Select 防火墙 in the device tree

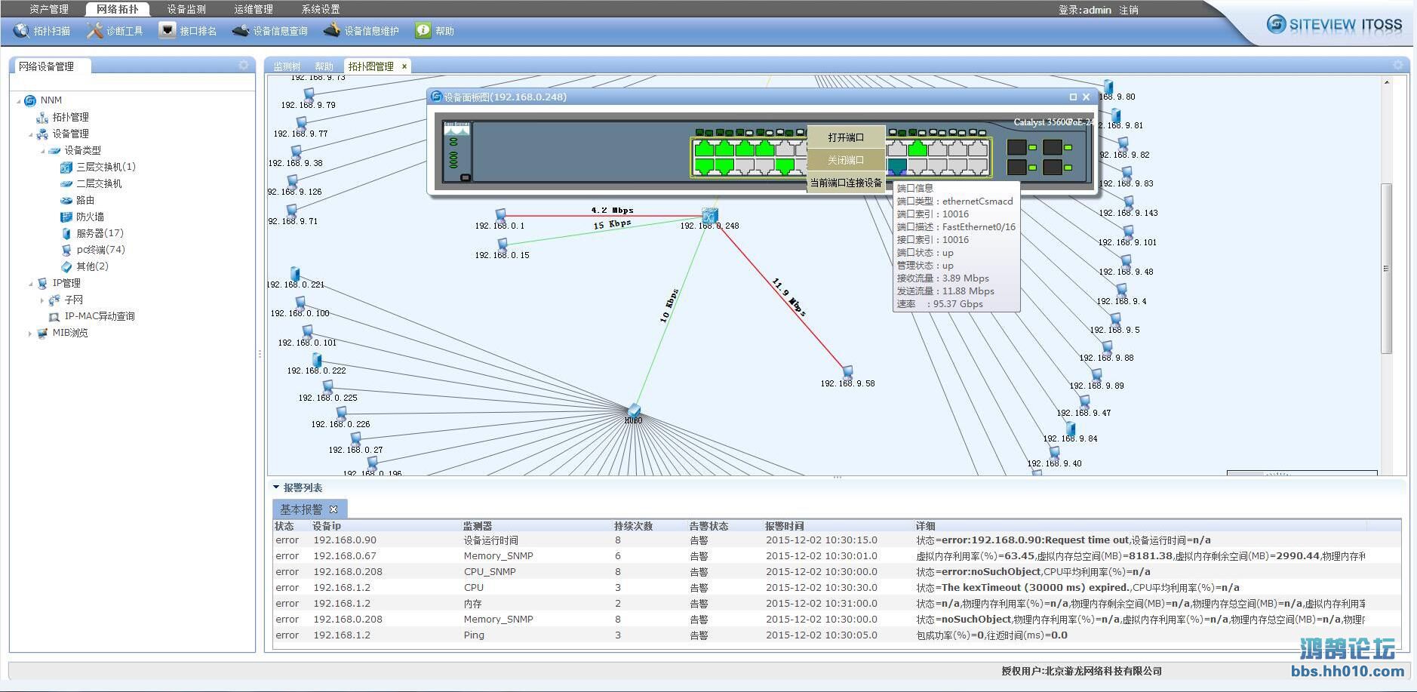90,217
